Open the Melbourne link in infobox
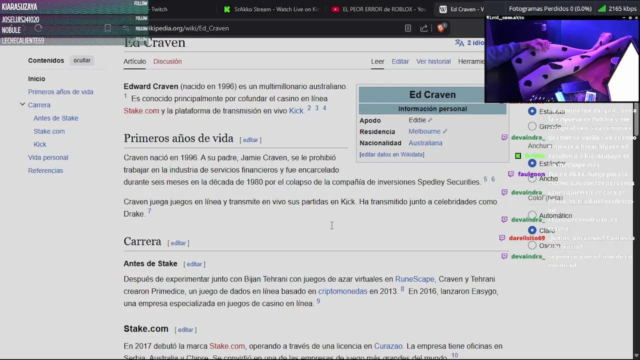640x360 pixels. point(424,131)
